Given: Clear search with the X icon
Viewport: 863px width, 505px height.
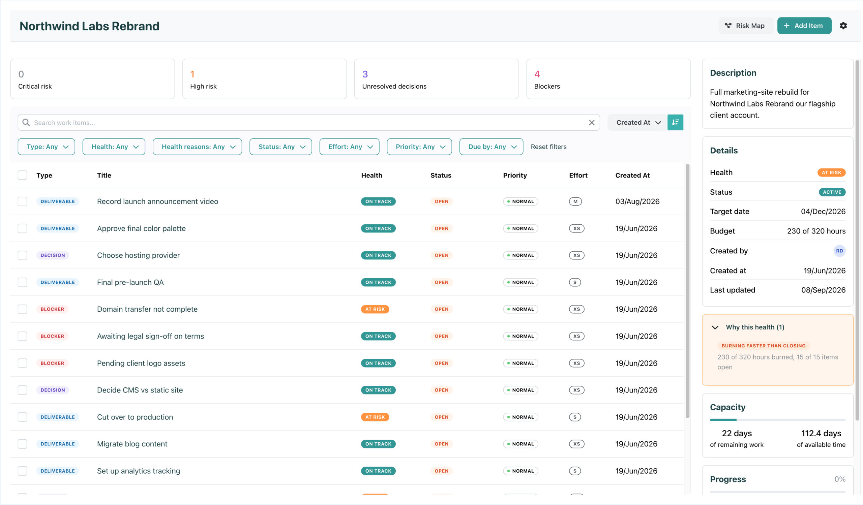Looking at the screenshot, I should pyautogui.click(x=592, y=123).
